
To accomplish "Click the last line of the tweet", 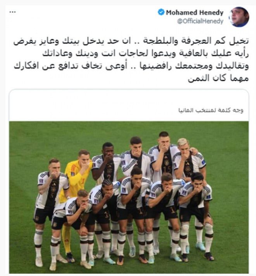I will pos(218,78).
